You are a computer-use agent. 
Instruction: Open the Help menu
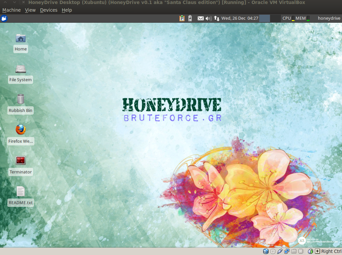pos(67,10)
